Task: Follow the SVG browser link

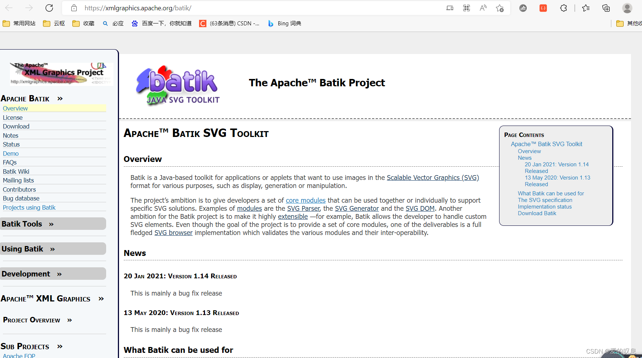Action: [x=173, y=233]
